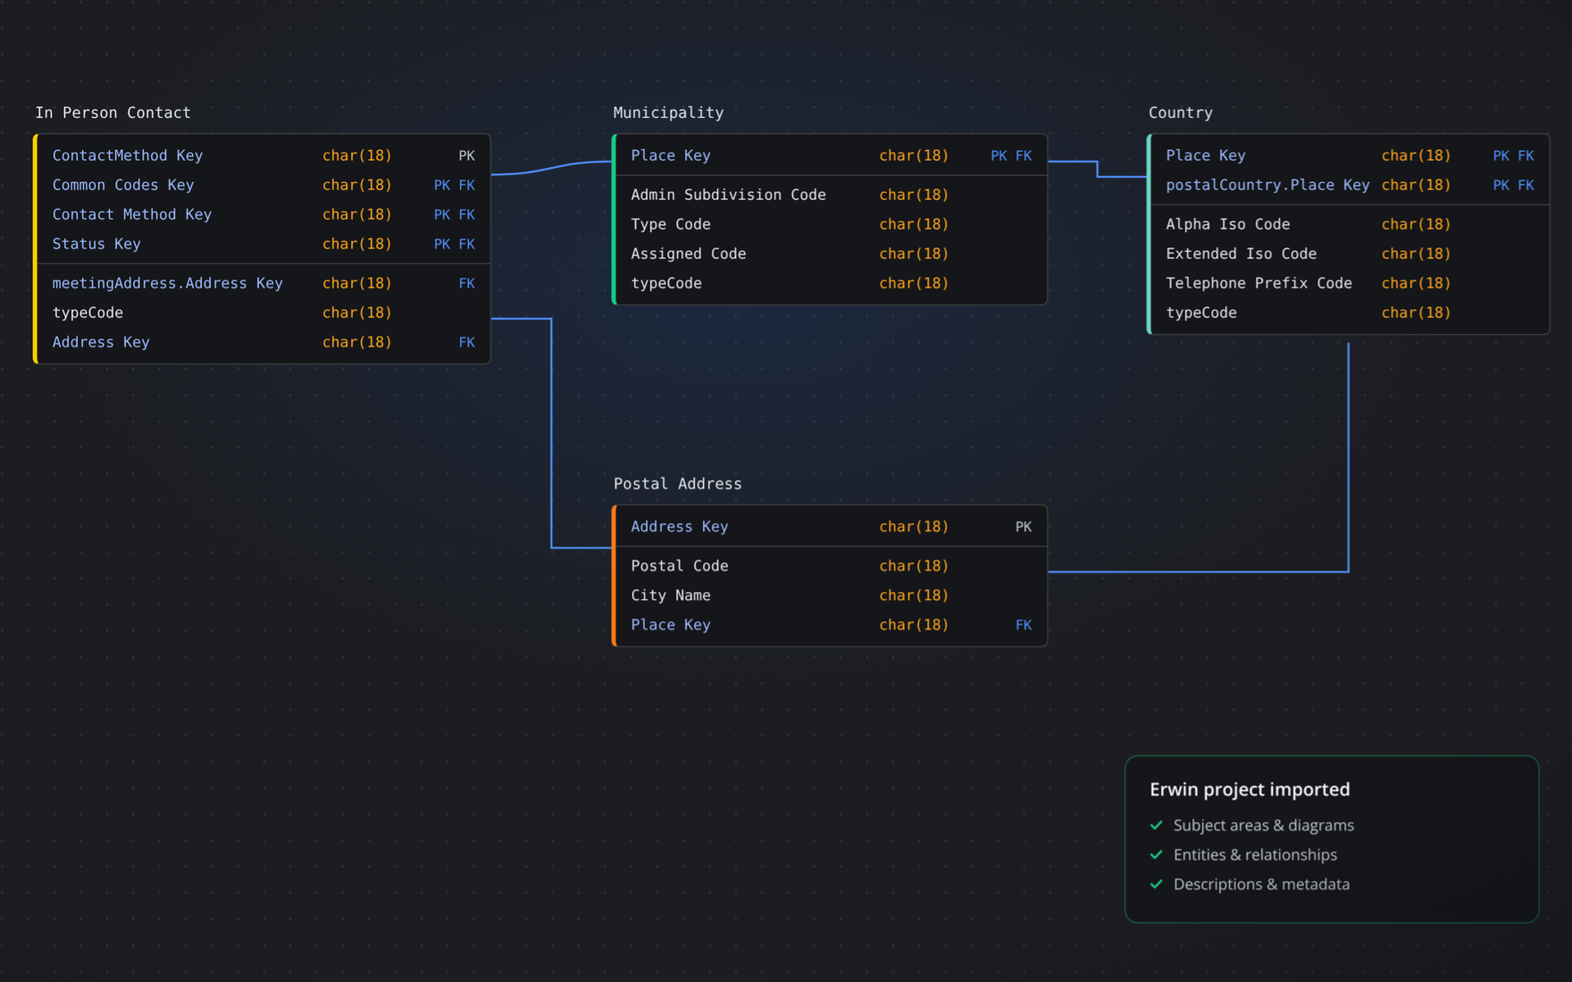
Task: Click char(18) type of Alpha Iso Code
Action: point(1416,224)
